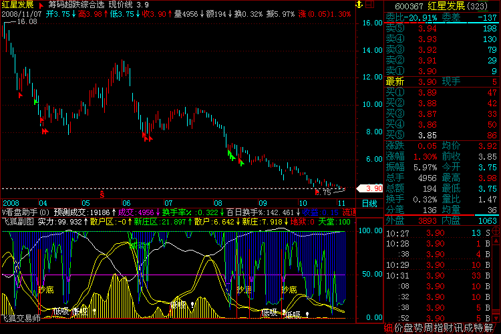Click the 买① 3.89 bid row
Screen dimensions: 501x334
pos(442,93)
